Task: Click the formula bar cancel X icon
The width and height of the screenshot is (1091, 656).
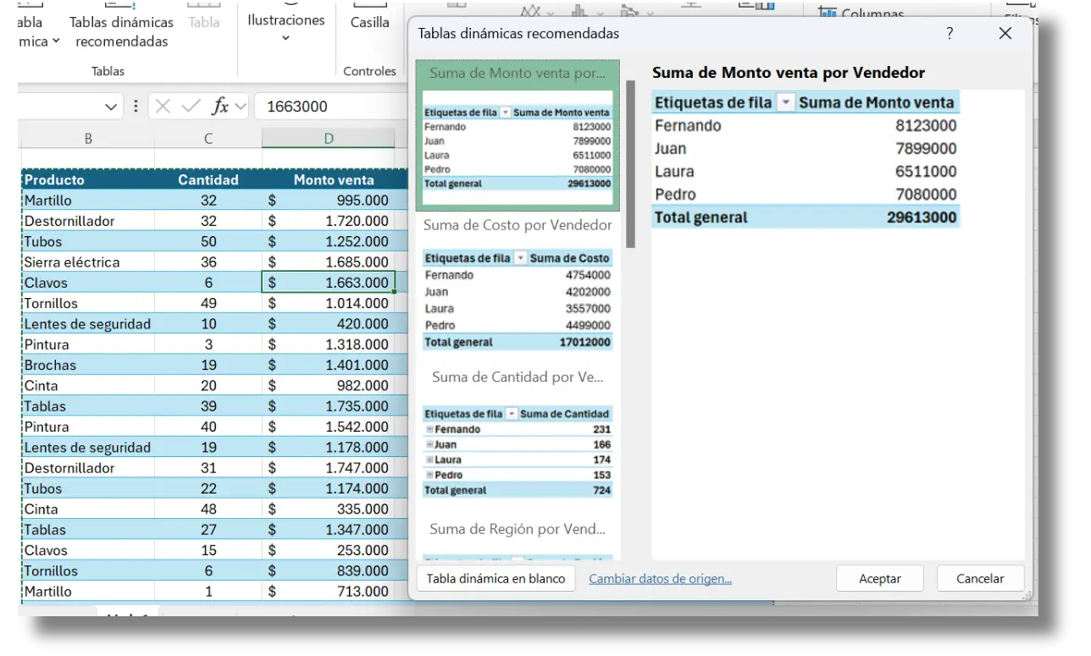Action: (163, 107)
